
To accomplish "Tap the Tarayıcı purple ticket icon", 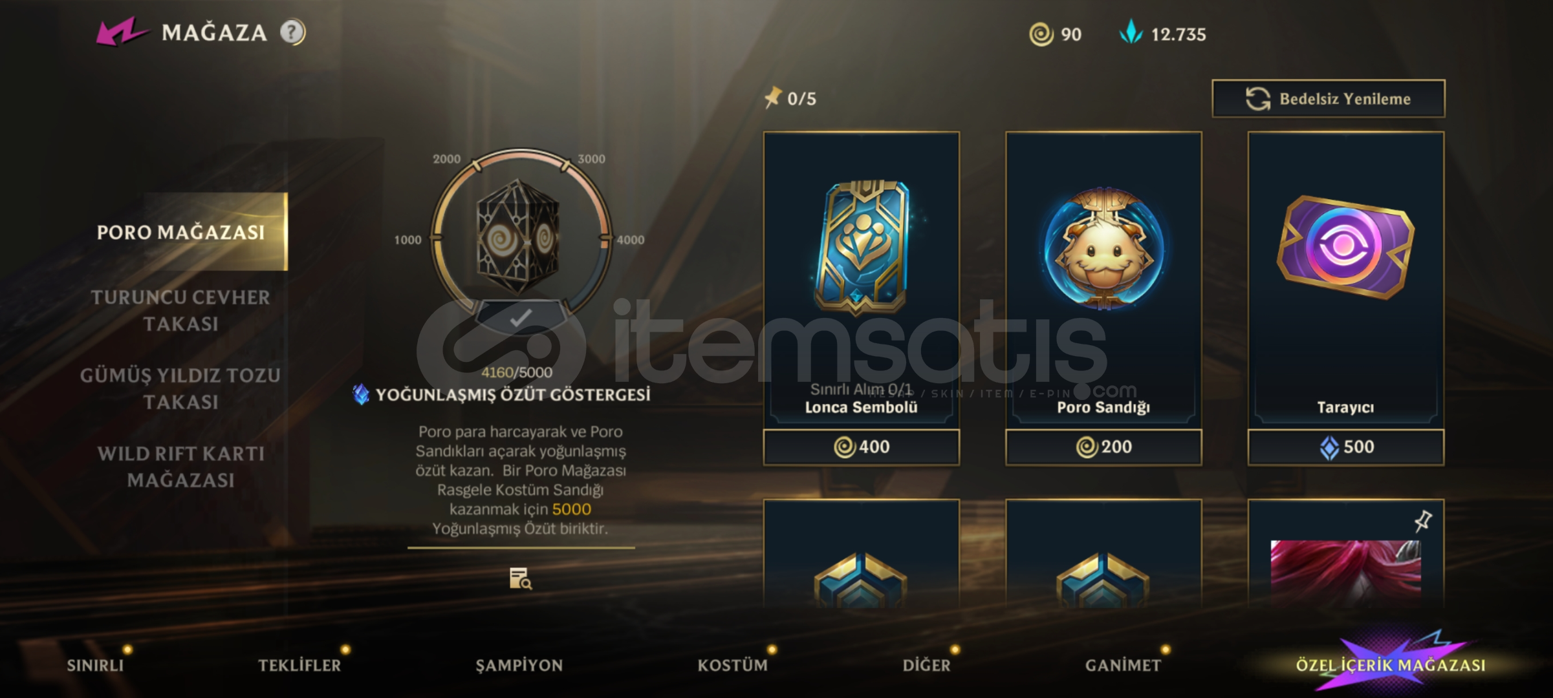I will coord(1345,247).
